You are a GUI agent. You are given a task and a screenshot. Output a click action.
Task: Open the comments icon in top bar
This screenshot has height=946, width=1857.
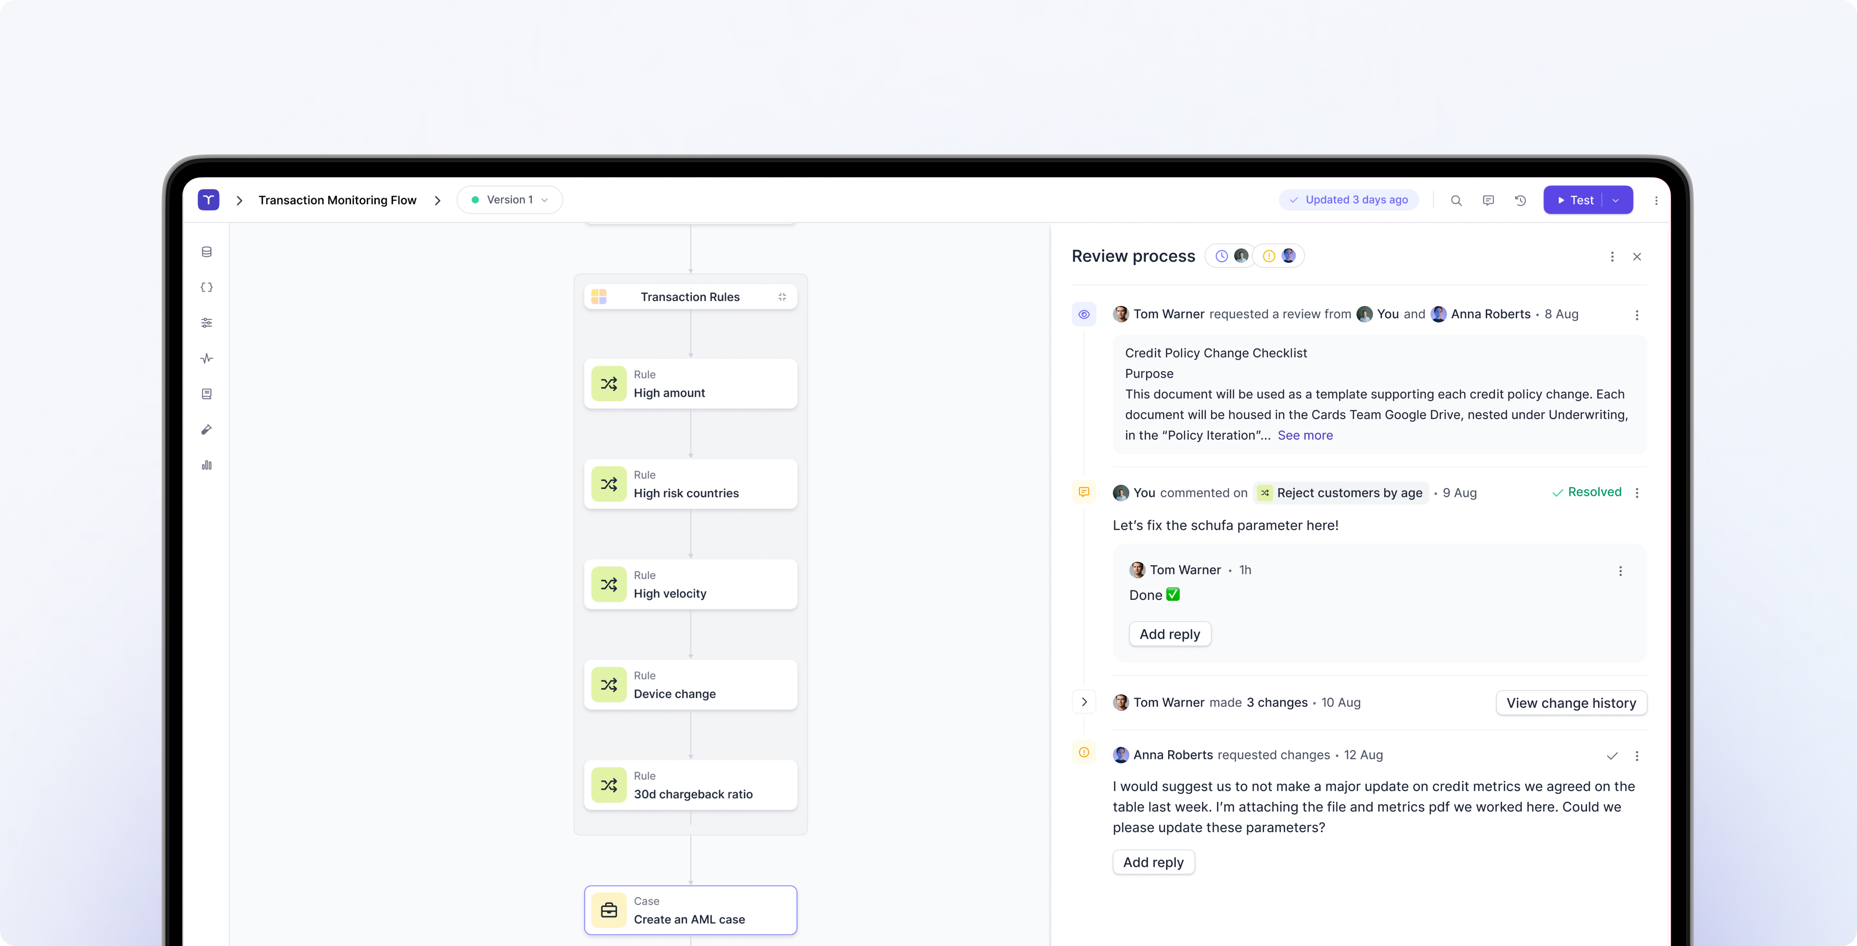coord(1488,200)
